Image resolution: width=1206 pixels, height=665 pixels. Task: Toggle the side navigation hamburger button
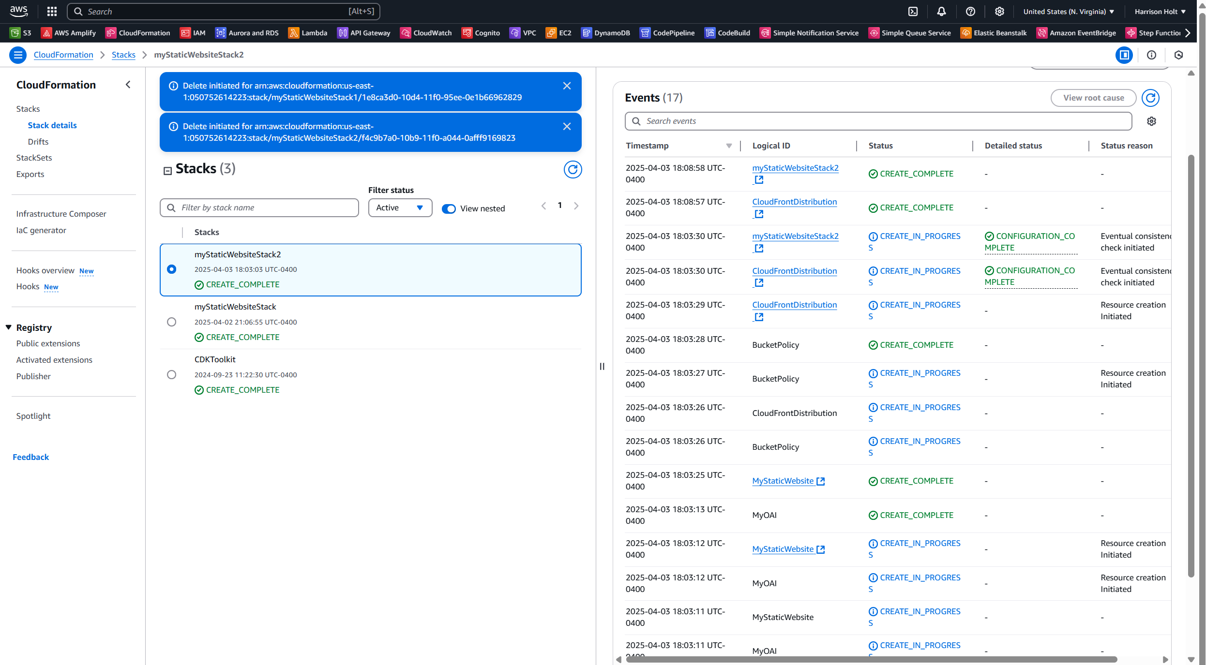(18, 55)
